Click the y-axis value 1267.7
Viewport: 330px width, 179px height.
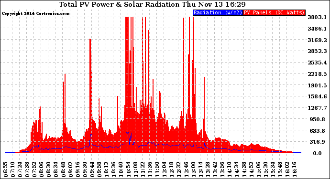pyautogui.click(x=317, y=108)
